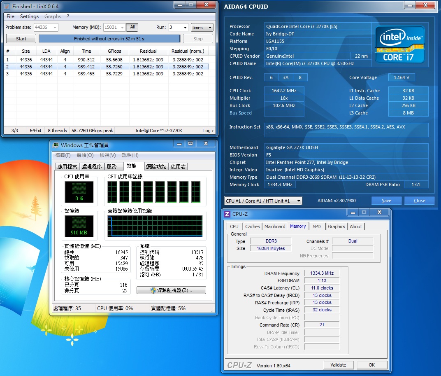Click the Bus Speed link in AIDA64
This screenshot has width=441, height=376.
(241, 113)
